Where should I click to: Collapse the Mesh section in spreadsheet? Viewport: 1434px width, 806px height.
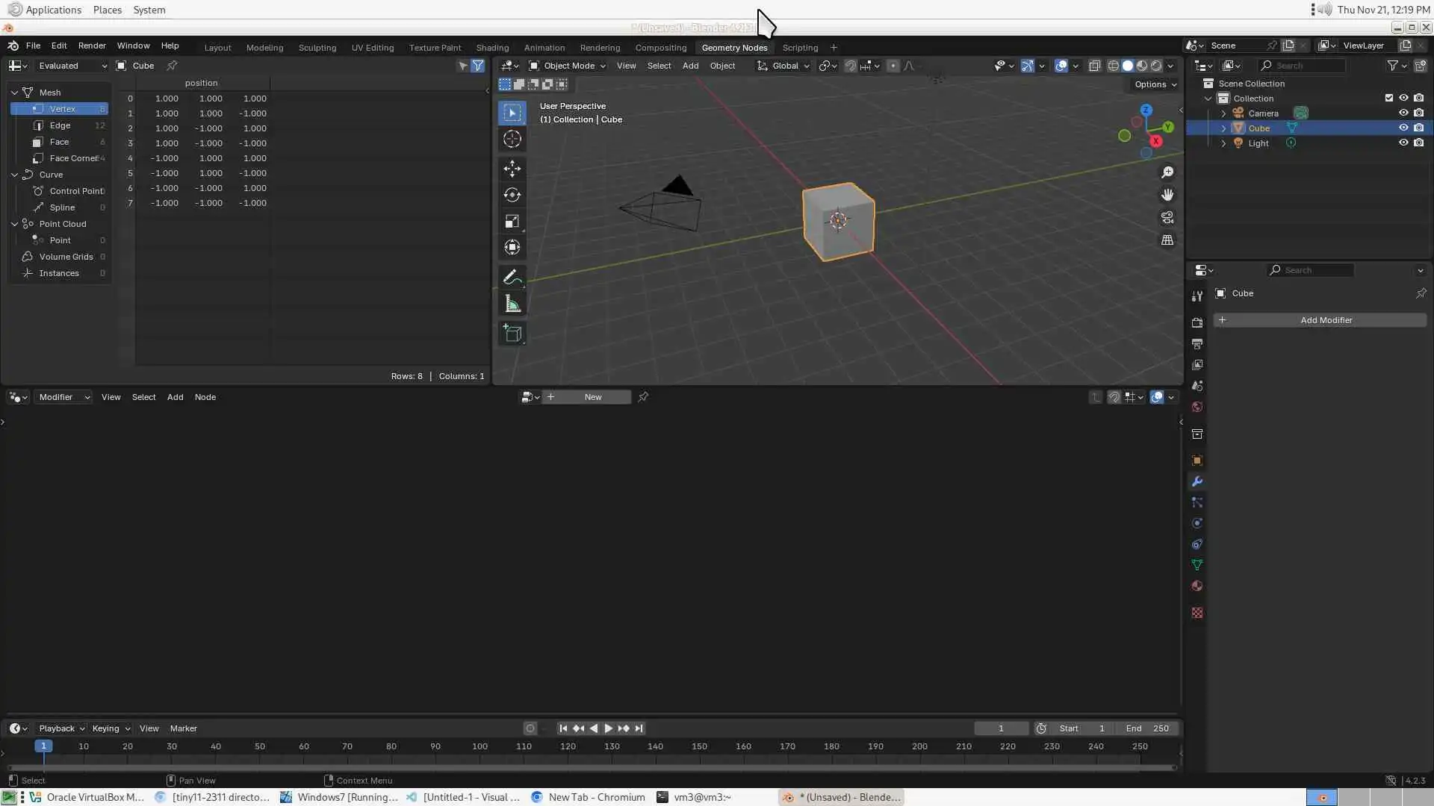(14, 93)
